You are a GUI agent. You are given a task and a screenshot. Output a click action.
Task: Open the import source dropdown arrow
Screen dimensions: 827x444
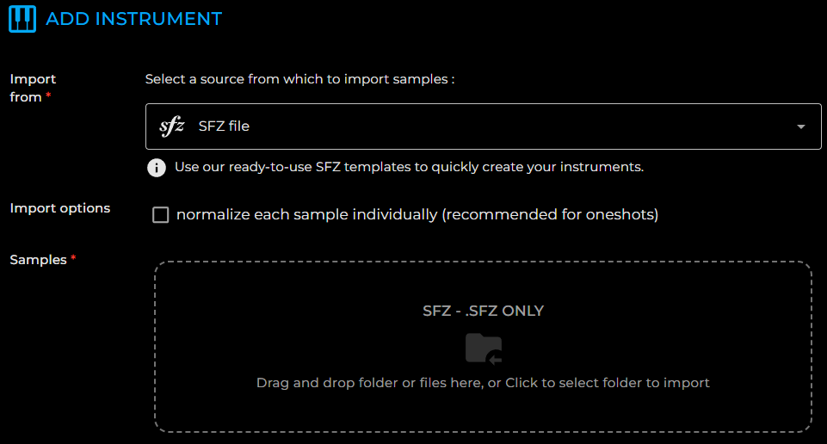click(800, 126)
